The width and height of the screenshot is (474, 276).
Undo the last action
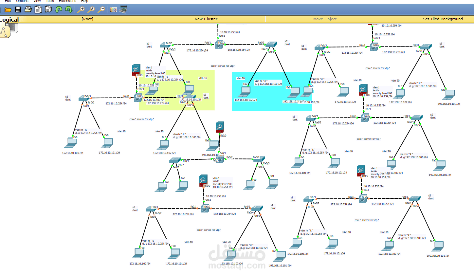pyautogui.click(x=58, y=9)
